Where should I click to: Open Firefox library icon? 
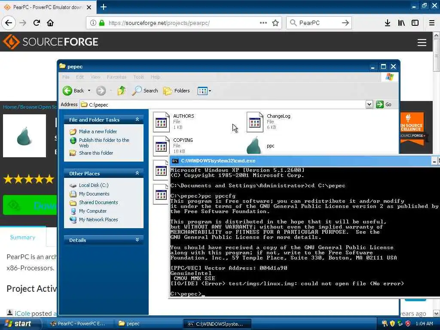click(401, 23)
